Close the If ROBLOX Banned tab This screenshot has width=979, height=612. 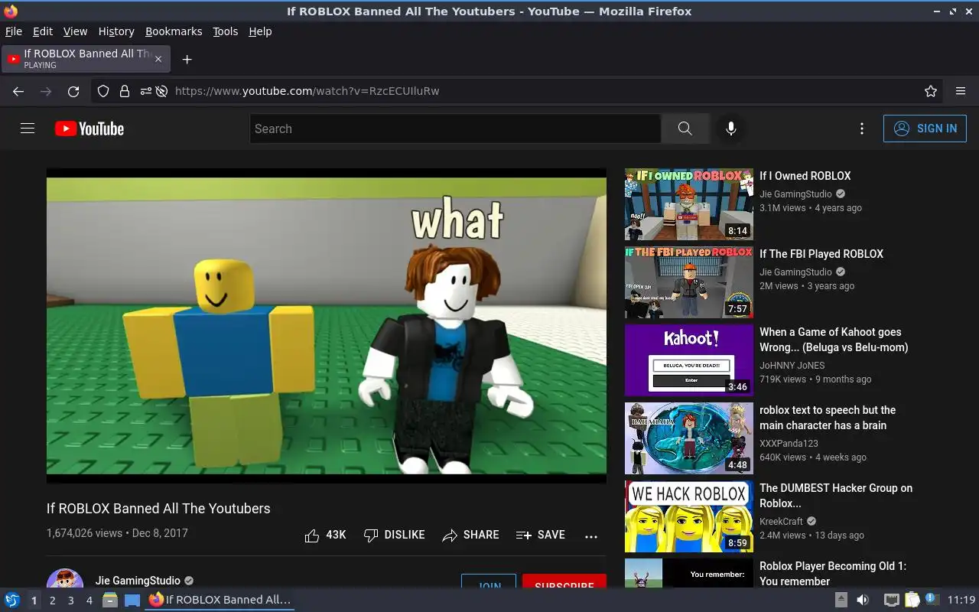pyautogui.click(x=158, y=59)
